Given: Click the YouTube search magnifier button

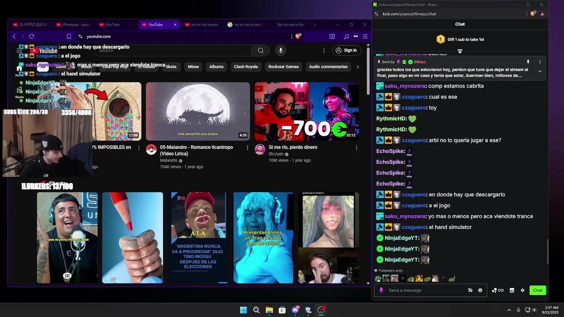Looking at the screenshot, I should (261, 51).
